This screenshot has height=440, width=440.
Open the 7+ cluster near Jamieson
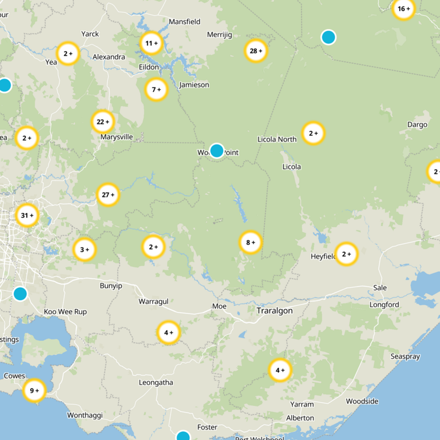pos(156,90)
